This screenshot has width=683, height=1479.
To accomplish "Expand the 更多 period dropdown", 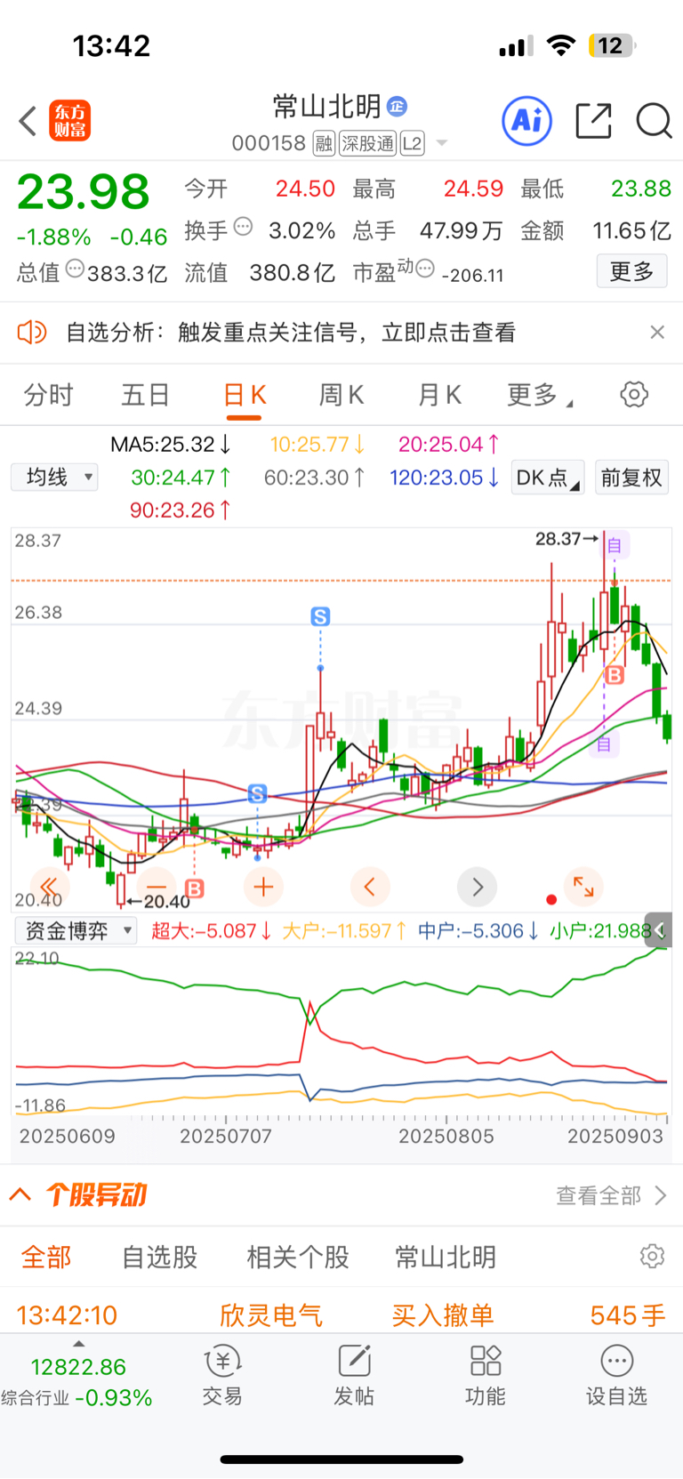I will 539,394.
